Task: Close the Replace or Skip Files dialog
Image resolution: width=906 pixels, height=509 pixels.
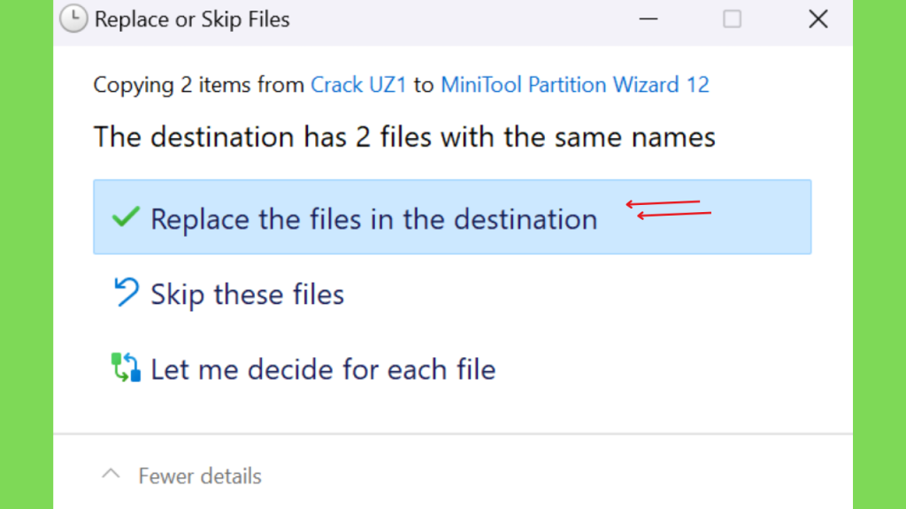Action: [x=818, y=19]
